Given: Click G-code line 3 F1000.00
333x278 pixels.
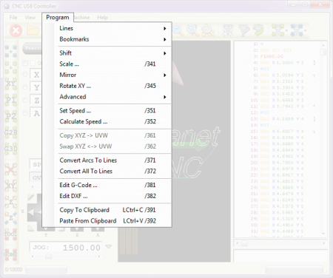Looking at the screenshot, I should click(x=272, y=56).
